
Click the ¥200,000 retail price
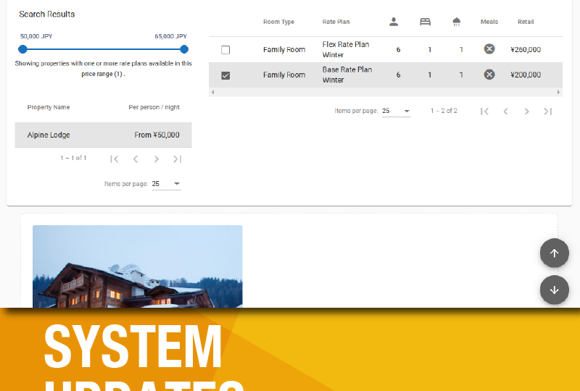(x=526, y=75)
